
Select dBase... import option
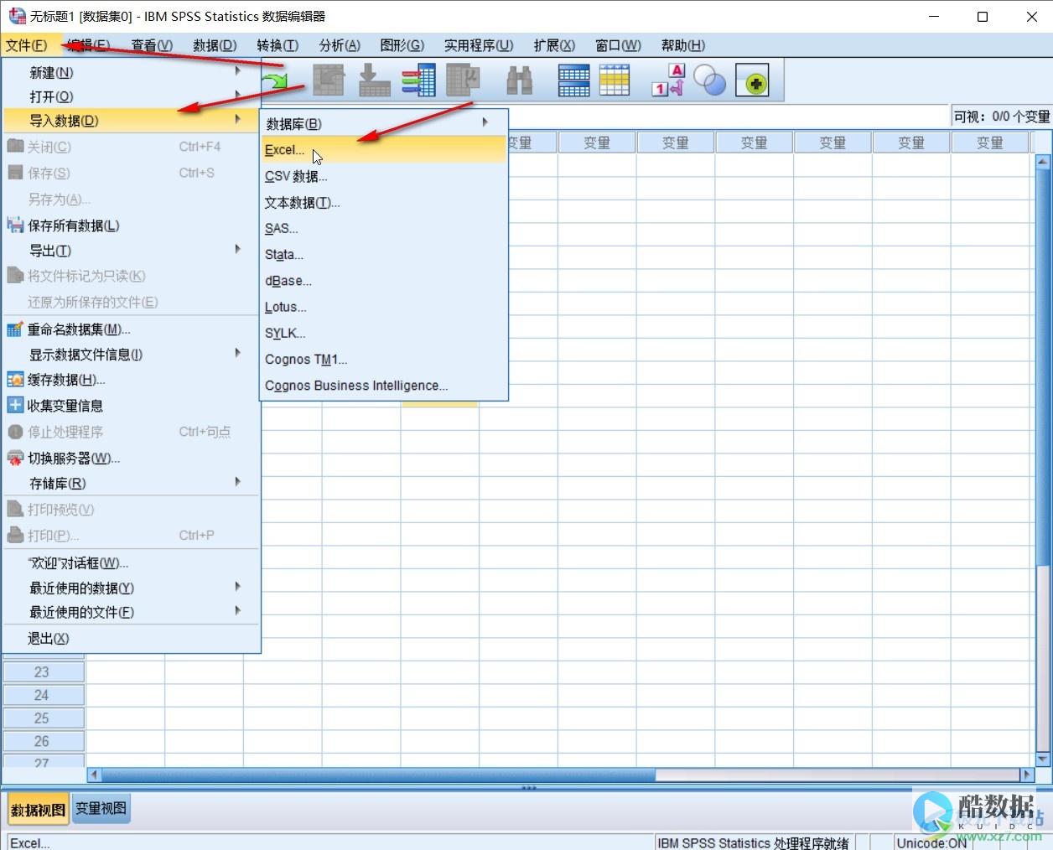point(384,281)
